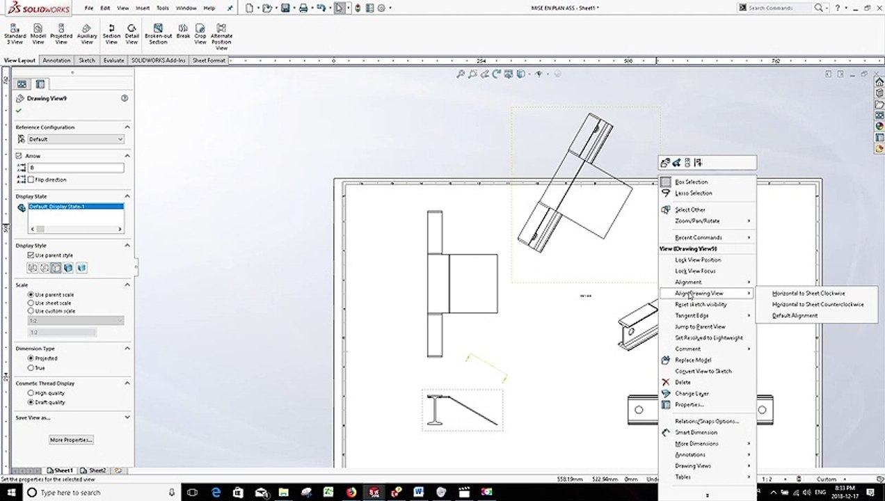Click the arrow label input field
Viewport: 885px width, 501px height.
(x=76, y=168)
